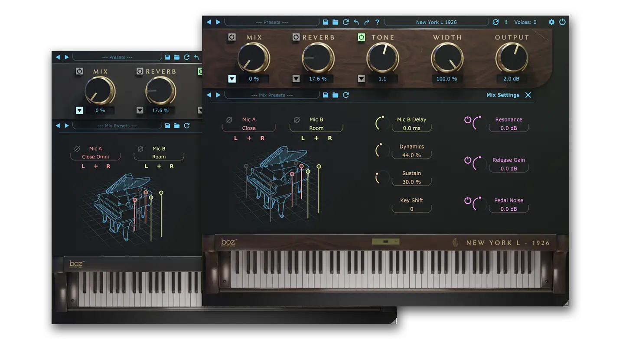Toggle the Pedal Noise power button

[x=468, y=201]
